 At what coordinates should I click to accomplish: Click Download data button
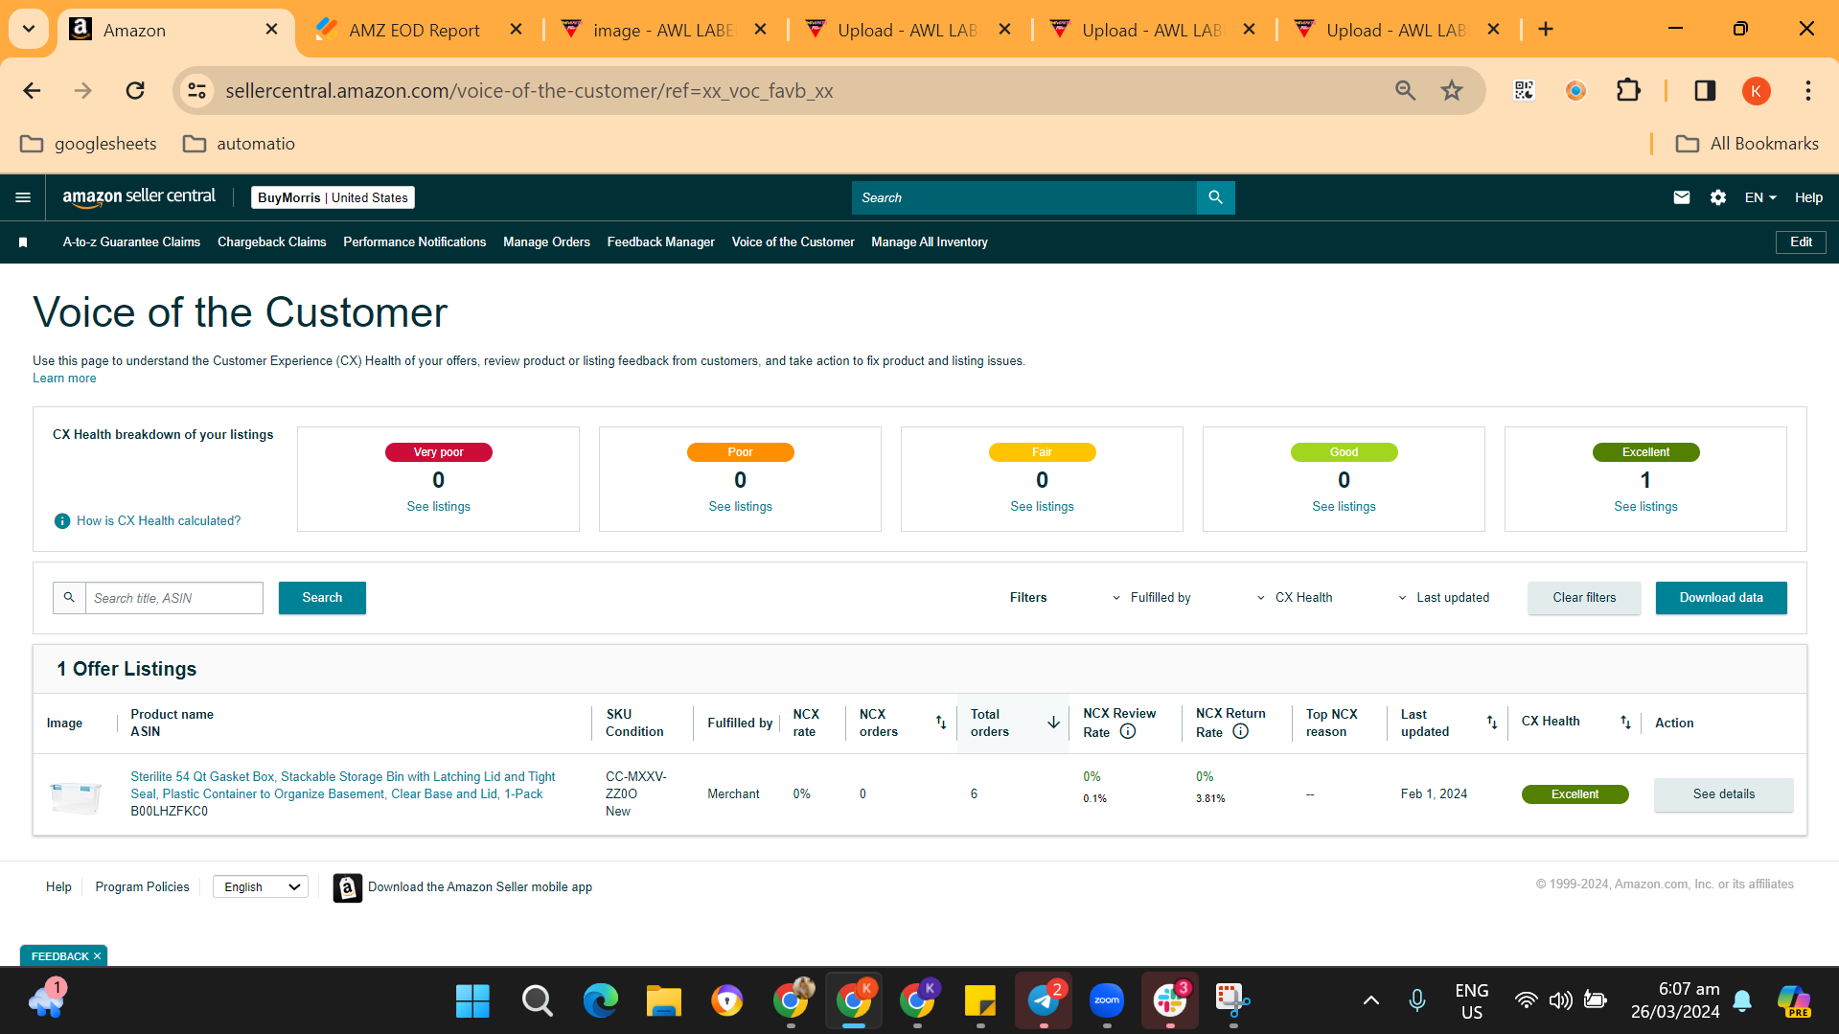[x=1721, y=598]
